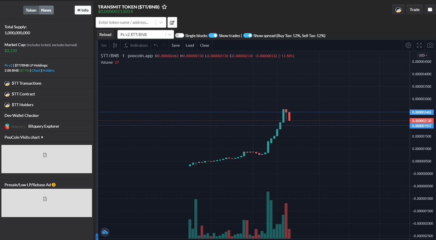The height and width of the screenshot is (240, 436).
Task: Expand the PooCoin Visits chart
Action: click(24, 137)
